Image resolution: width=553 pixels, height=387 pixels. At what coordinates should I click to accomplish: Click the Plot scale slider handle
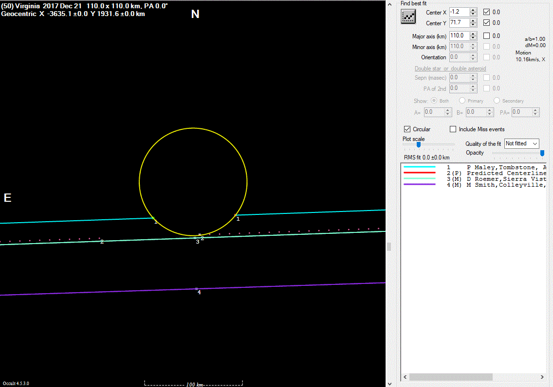tap(419, 144)
